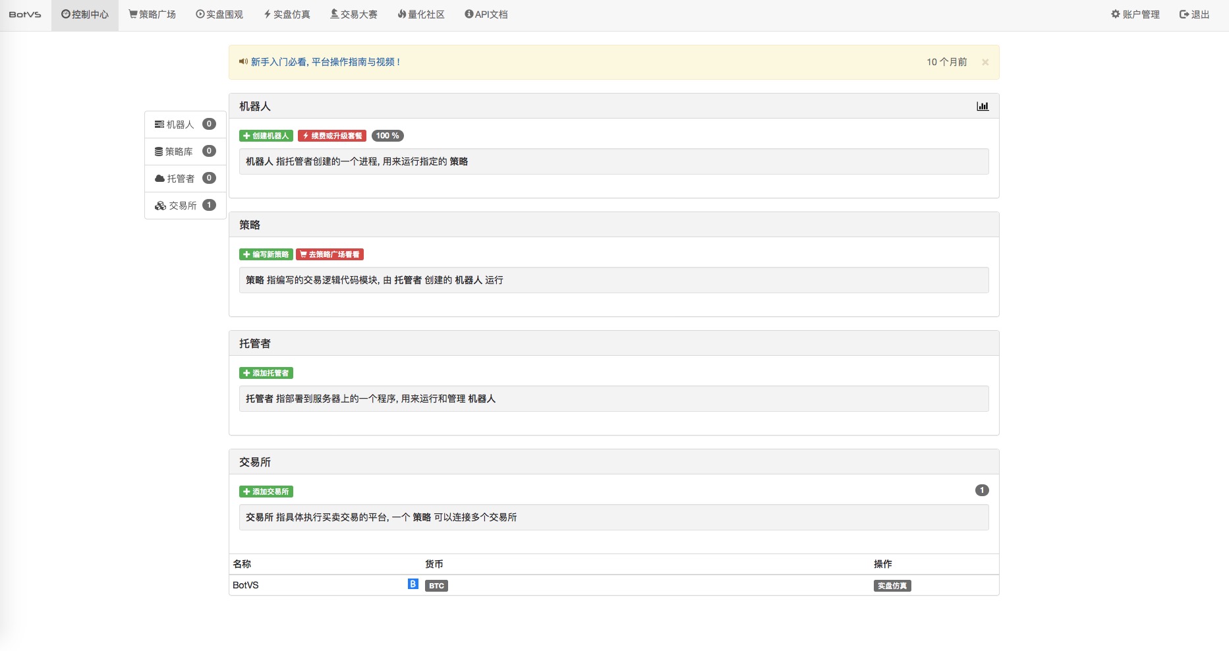Click the 名称 column header
Image resolution: width=1229 pixels, height=651 pixels.
click(242, 564)
